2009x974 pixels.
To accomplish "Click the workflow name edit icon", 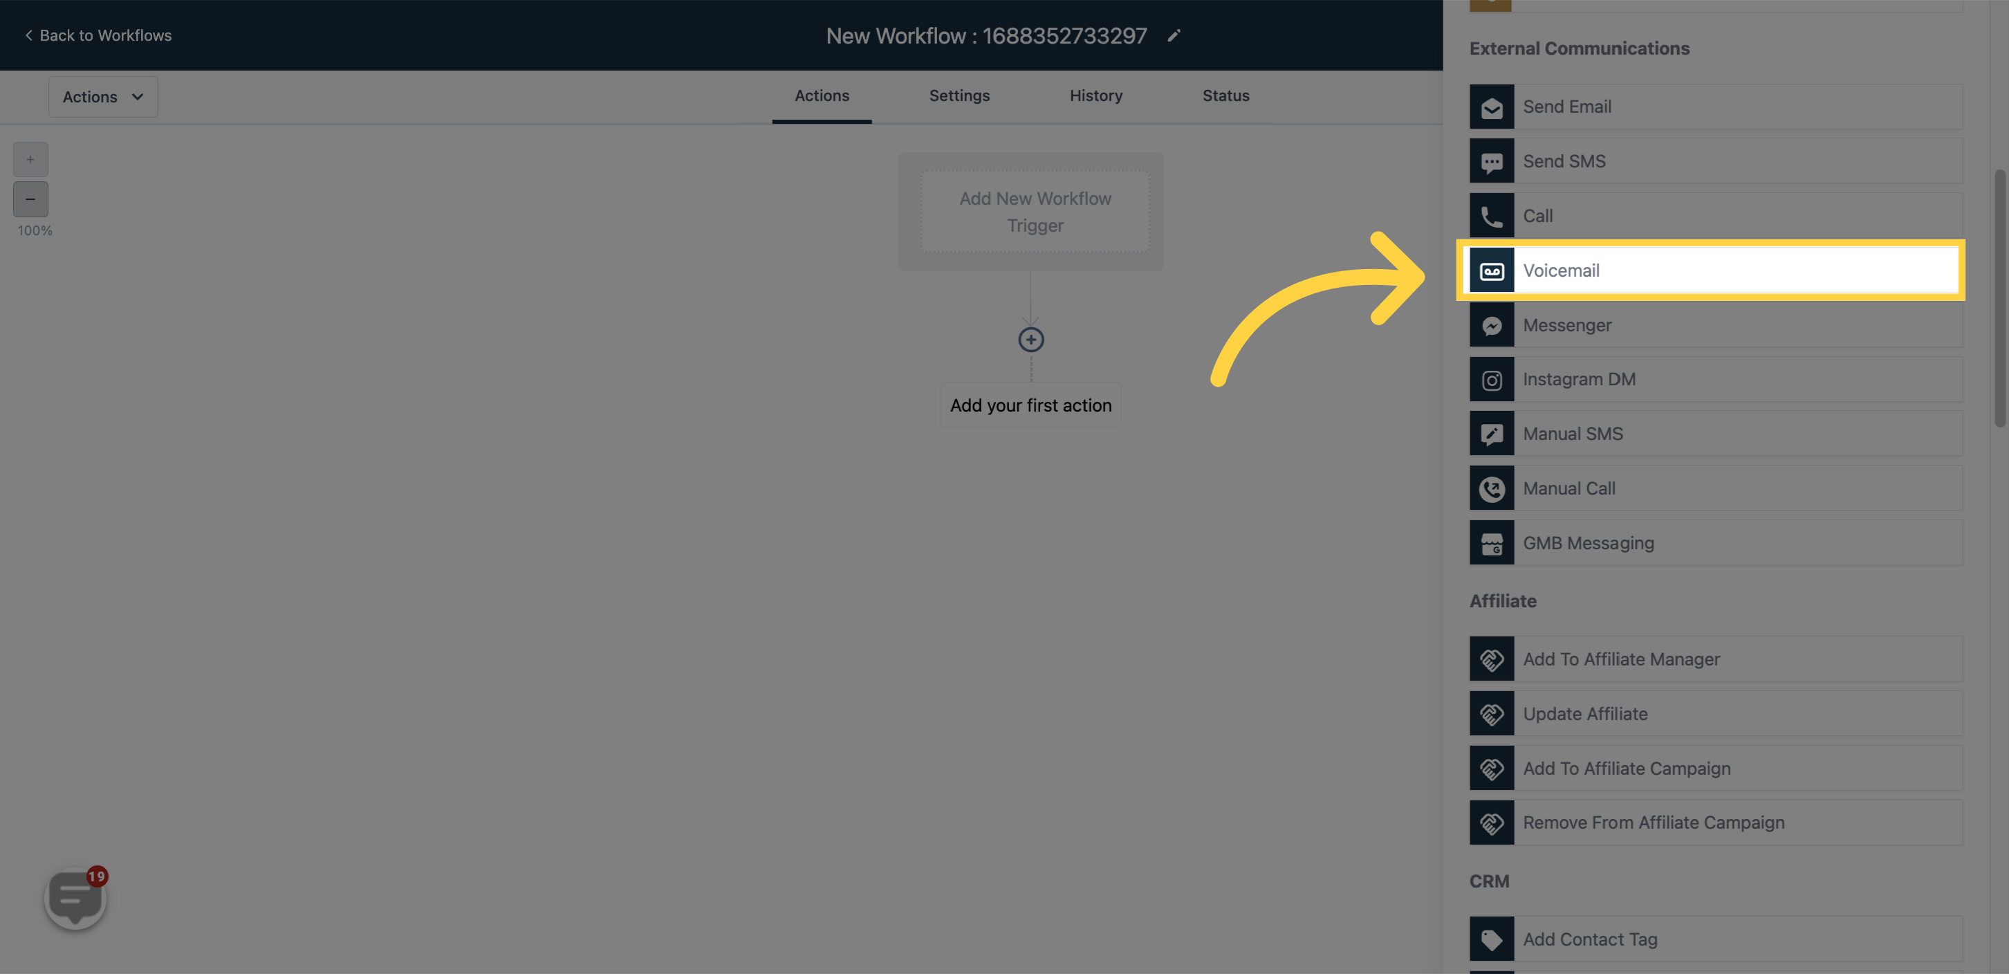I will (1174, 35).
